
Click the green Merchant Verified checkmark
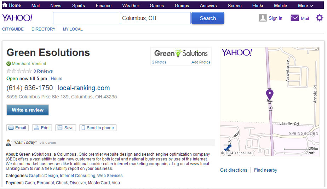point(8,64)
